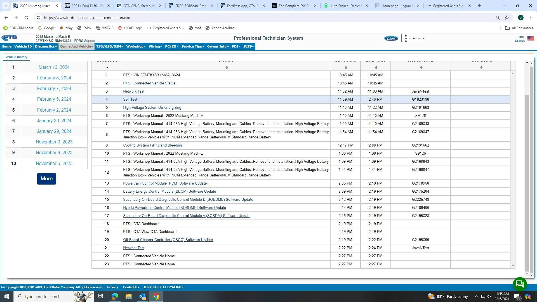The image size is (537, 302).
Task: Select the Vehicle History tab
Action: coord(17,57)
